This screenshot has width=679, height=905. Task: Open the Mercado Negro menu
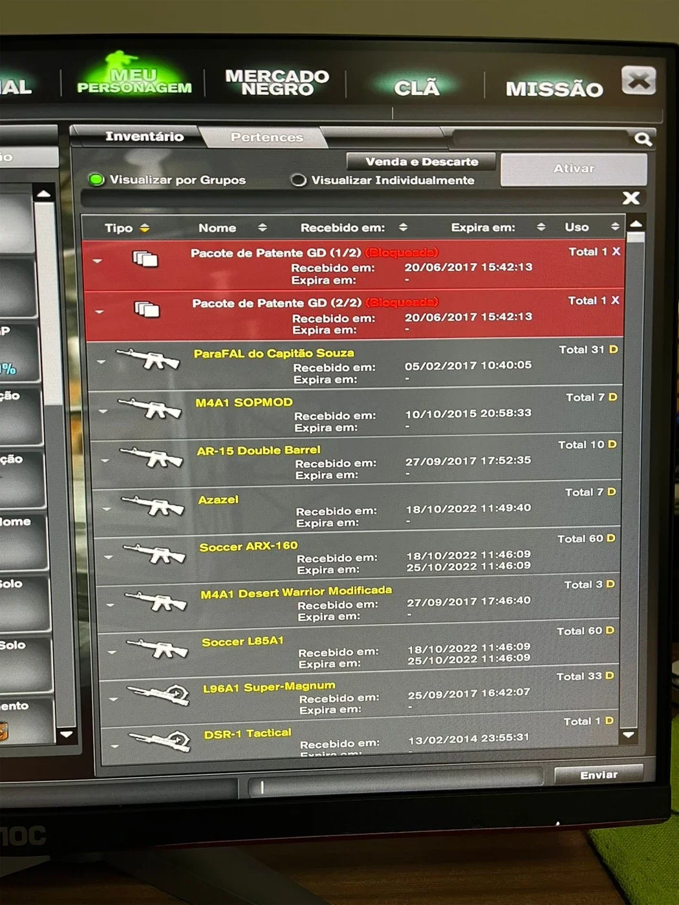pyautogui.click(x=277, y=82)
